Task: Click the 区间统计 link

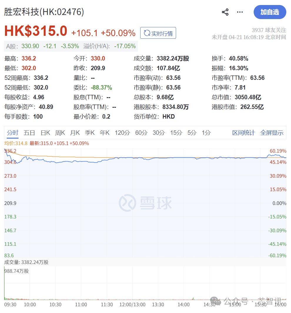Action: pyautogui.click(x=243, y=133)
